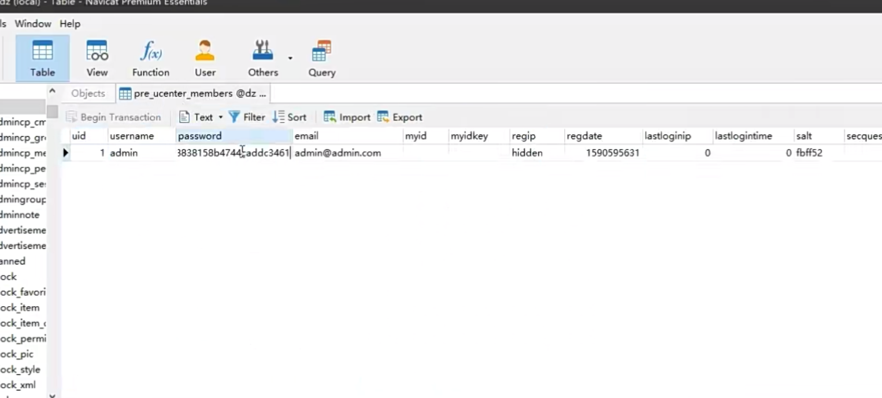The width and height of the screenshot is (882, 398).
Task: Select the email column header
Action: (x=347, y=136)
